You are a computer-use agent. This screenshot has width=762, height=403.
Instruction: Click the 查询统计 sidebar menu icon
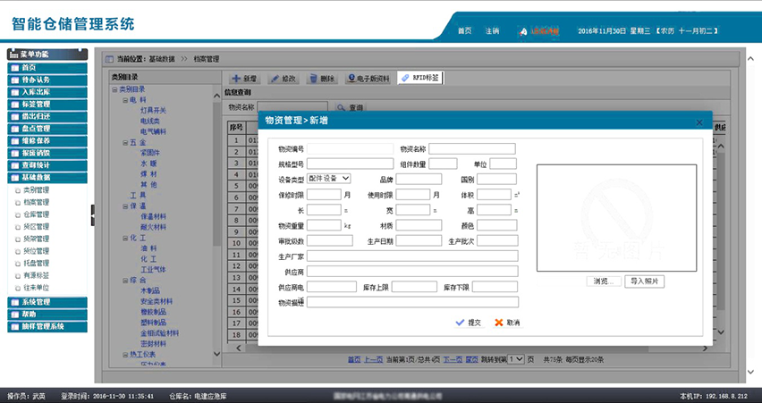(15, 165)
